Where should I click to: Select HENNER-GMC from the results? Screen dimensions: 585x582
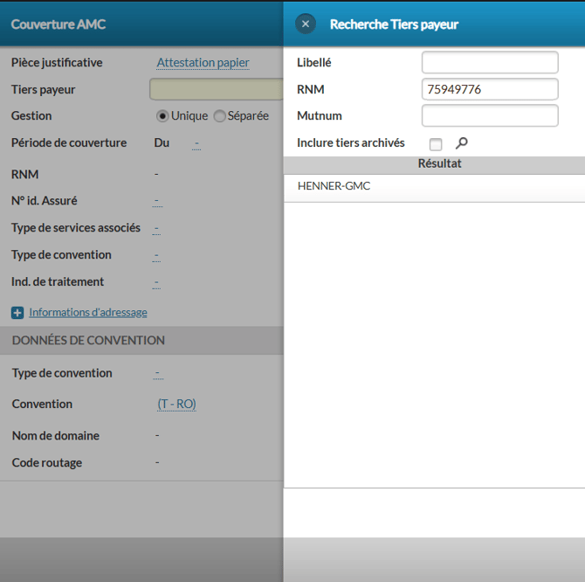tap(334, 186)
